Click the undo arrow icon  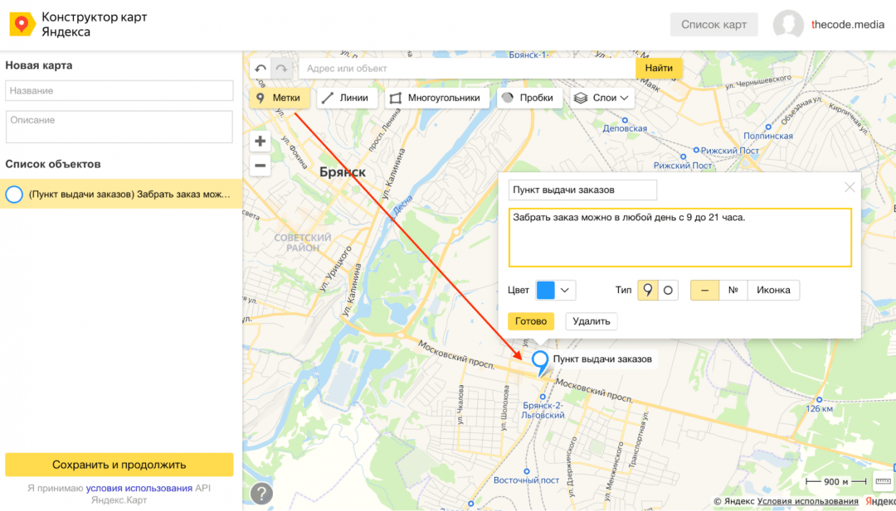tap(261, 69)
